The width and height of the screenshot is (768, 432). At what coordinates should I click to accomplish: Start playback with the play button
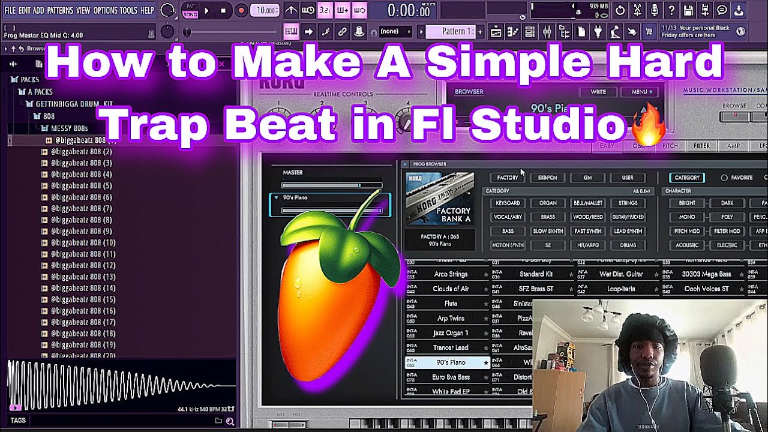(206, 10)
